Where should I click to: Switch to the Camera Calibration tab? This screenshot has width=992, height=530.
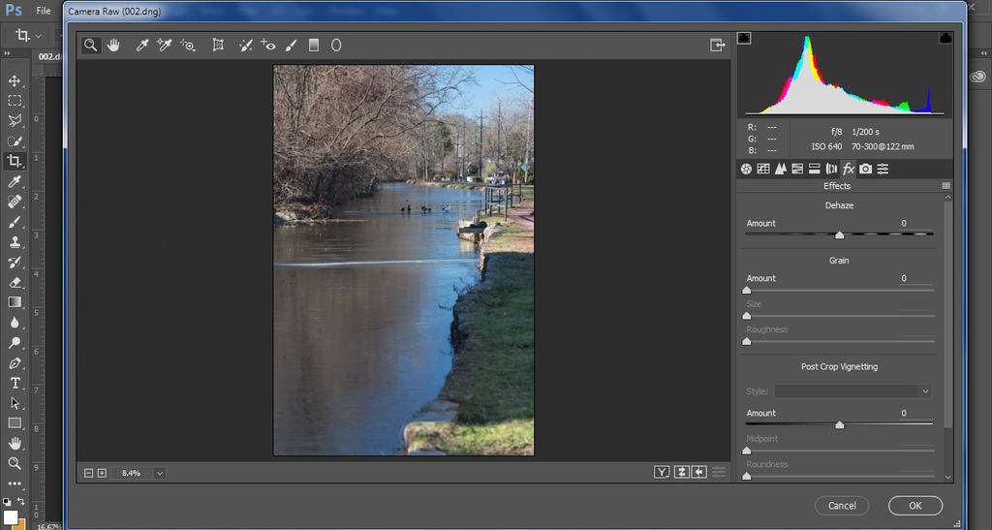[865, 169]
